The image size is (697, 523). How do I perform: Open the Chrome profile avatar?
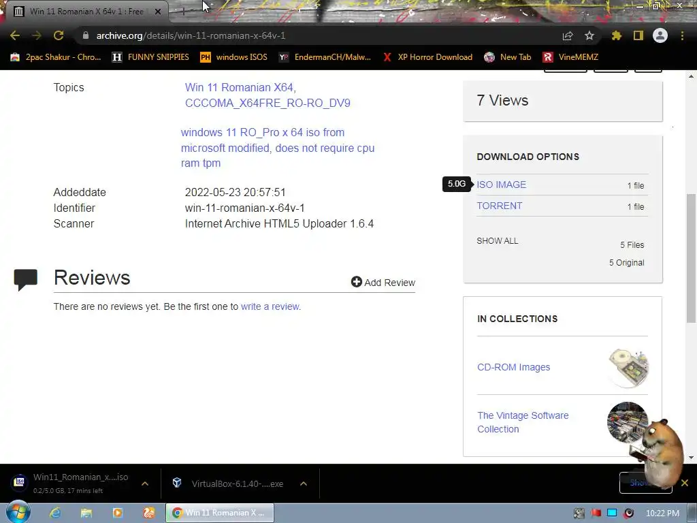pos(660,35)
